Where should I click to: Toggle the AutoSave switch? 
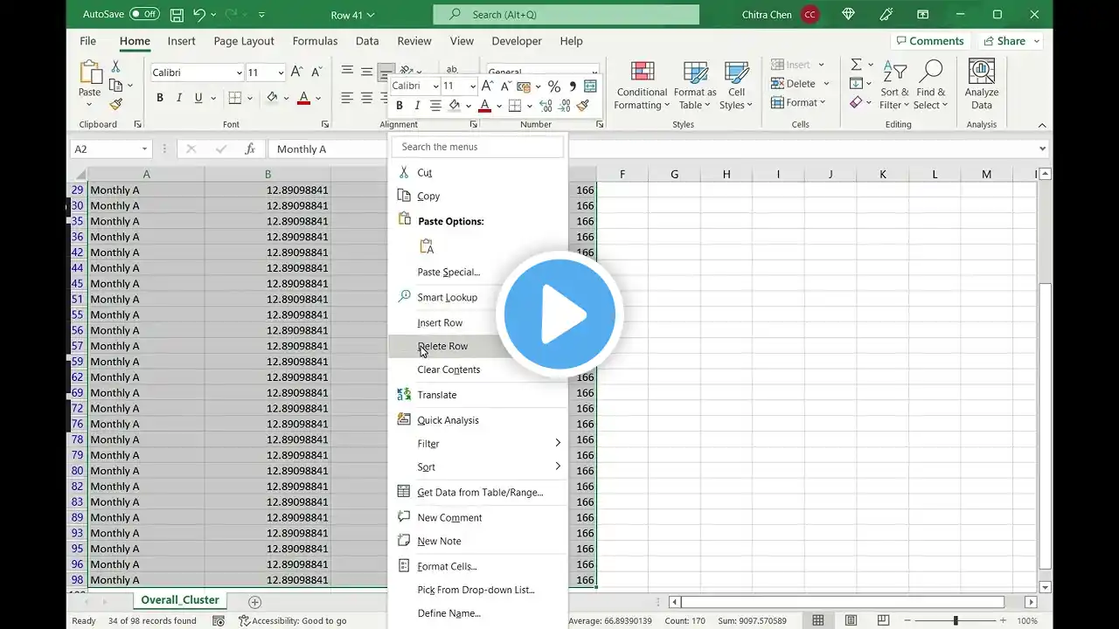coord(143,15)
